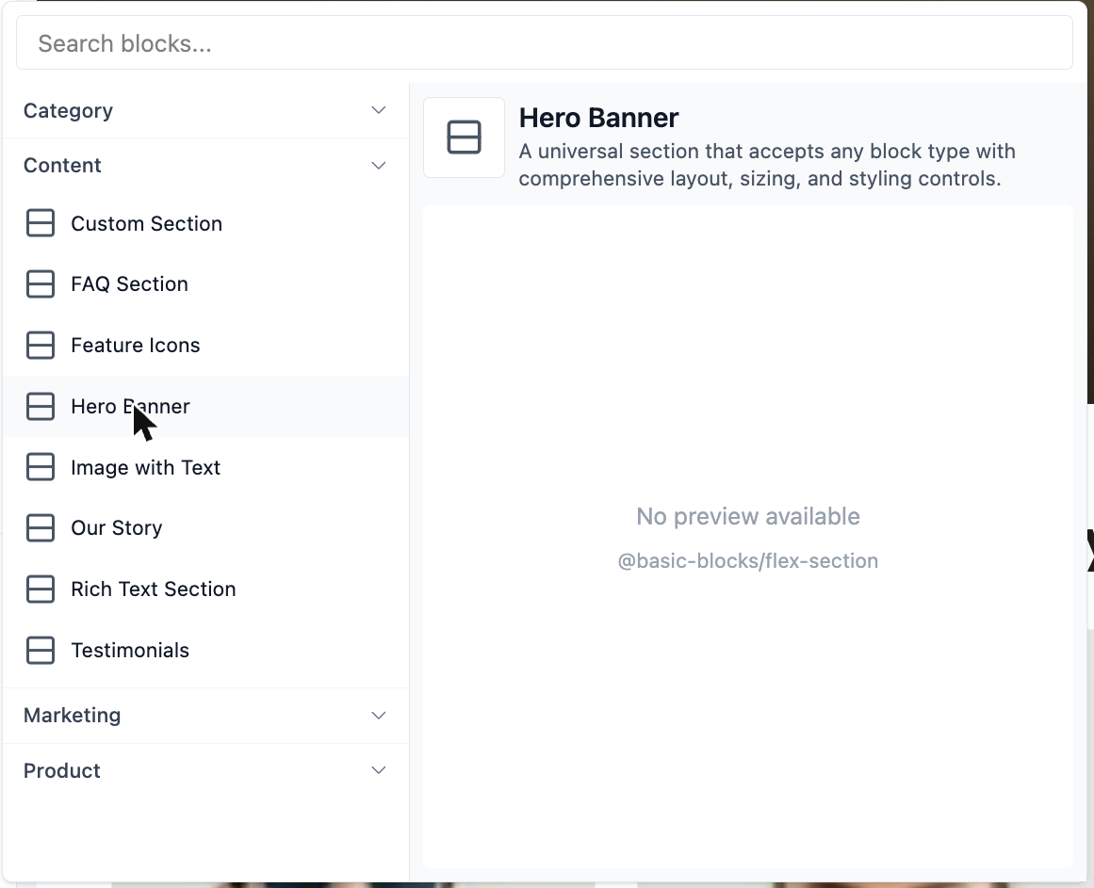Select the Our Story label
The width and height of the screenshot is (1094, 888).
pos(117,528)
